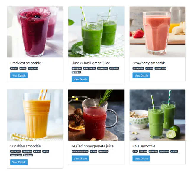The height and width of the screenshot is (178, 194).
Task: Open the Strawberry smoothie picture
Action: click(x=157, y=32)
